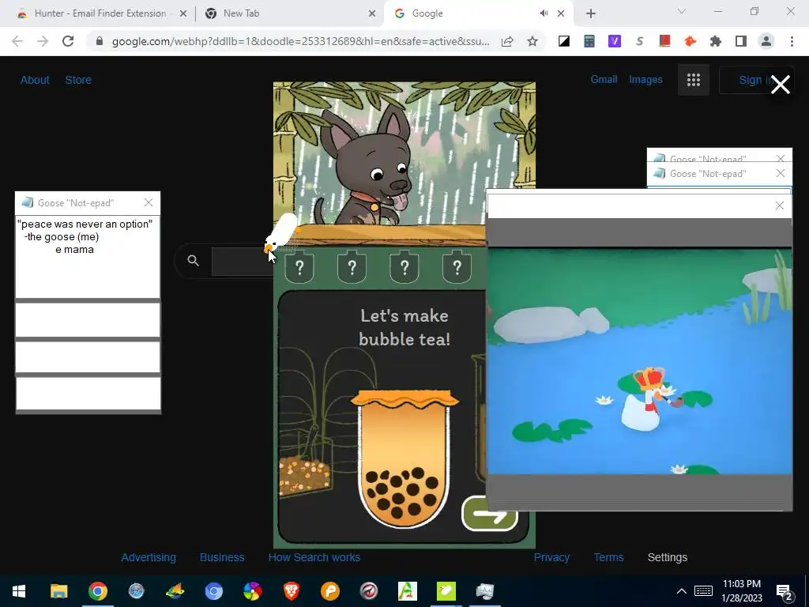Click the green next arrow in doodle
This screenshot has width=809, height=607.
[x=489, y=514]
